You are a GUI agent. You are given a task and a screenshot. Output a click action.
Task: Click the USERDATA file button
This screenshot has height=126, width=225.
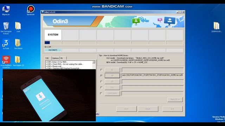(x=112, y=93)
